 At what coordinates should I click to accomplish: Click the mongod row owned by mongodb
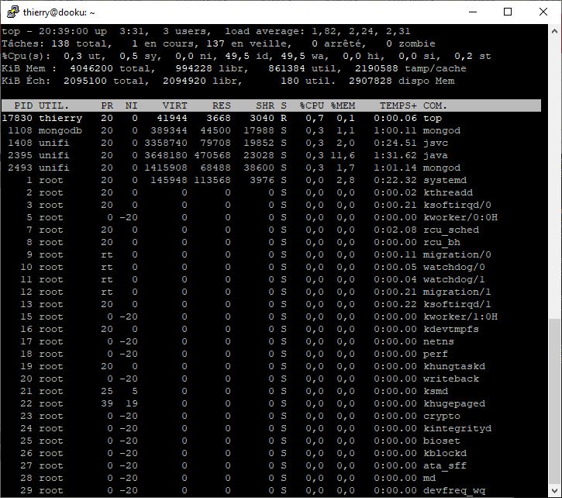233,130
